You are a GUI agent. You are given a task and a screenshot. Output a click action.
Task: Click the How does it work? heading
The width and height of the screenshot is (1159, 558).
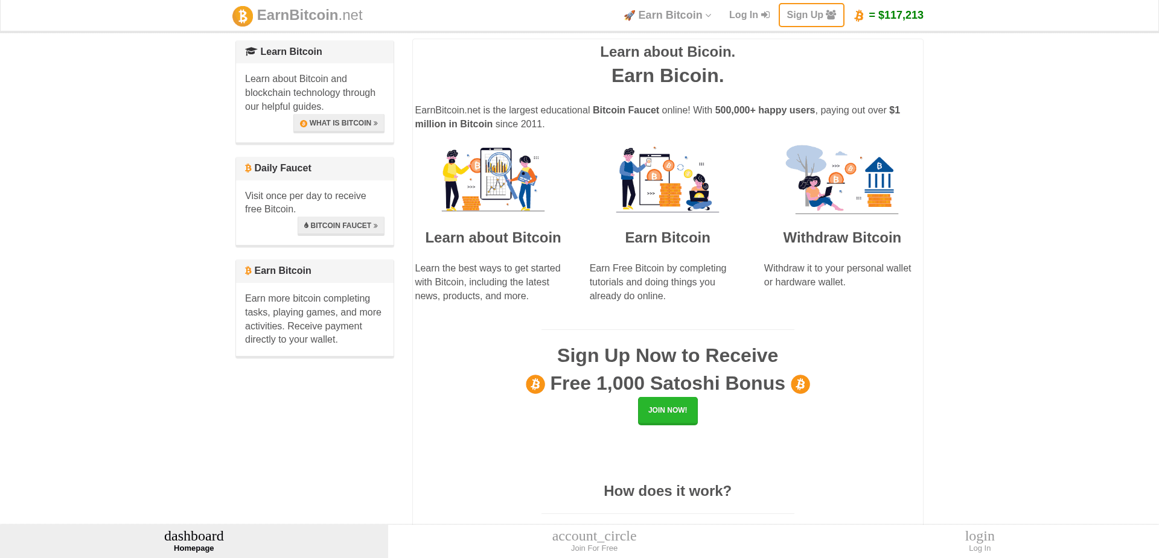click(668, 491)
